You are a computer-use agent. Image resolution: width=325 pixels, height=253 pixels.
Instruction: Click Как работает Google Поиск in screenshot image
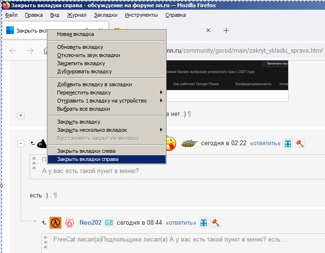tap(196, 84)
